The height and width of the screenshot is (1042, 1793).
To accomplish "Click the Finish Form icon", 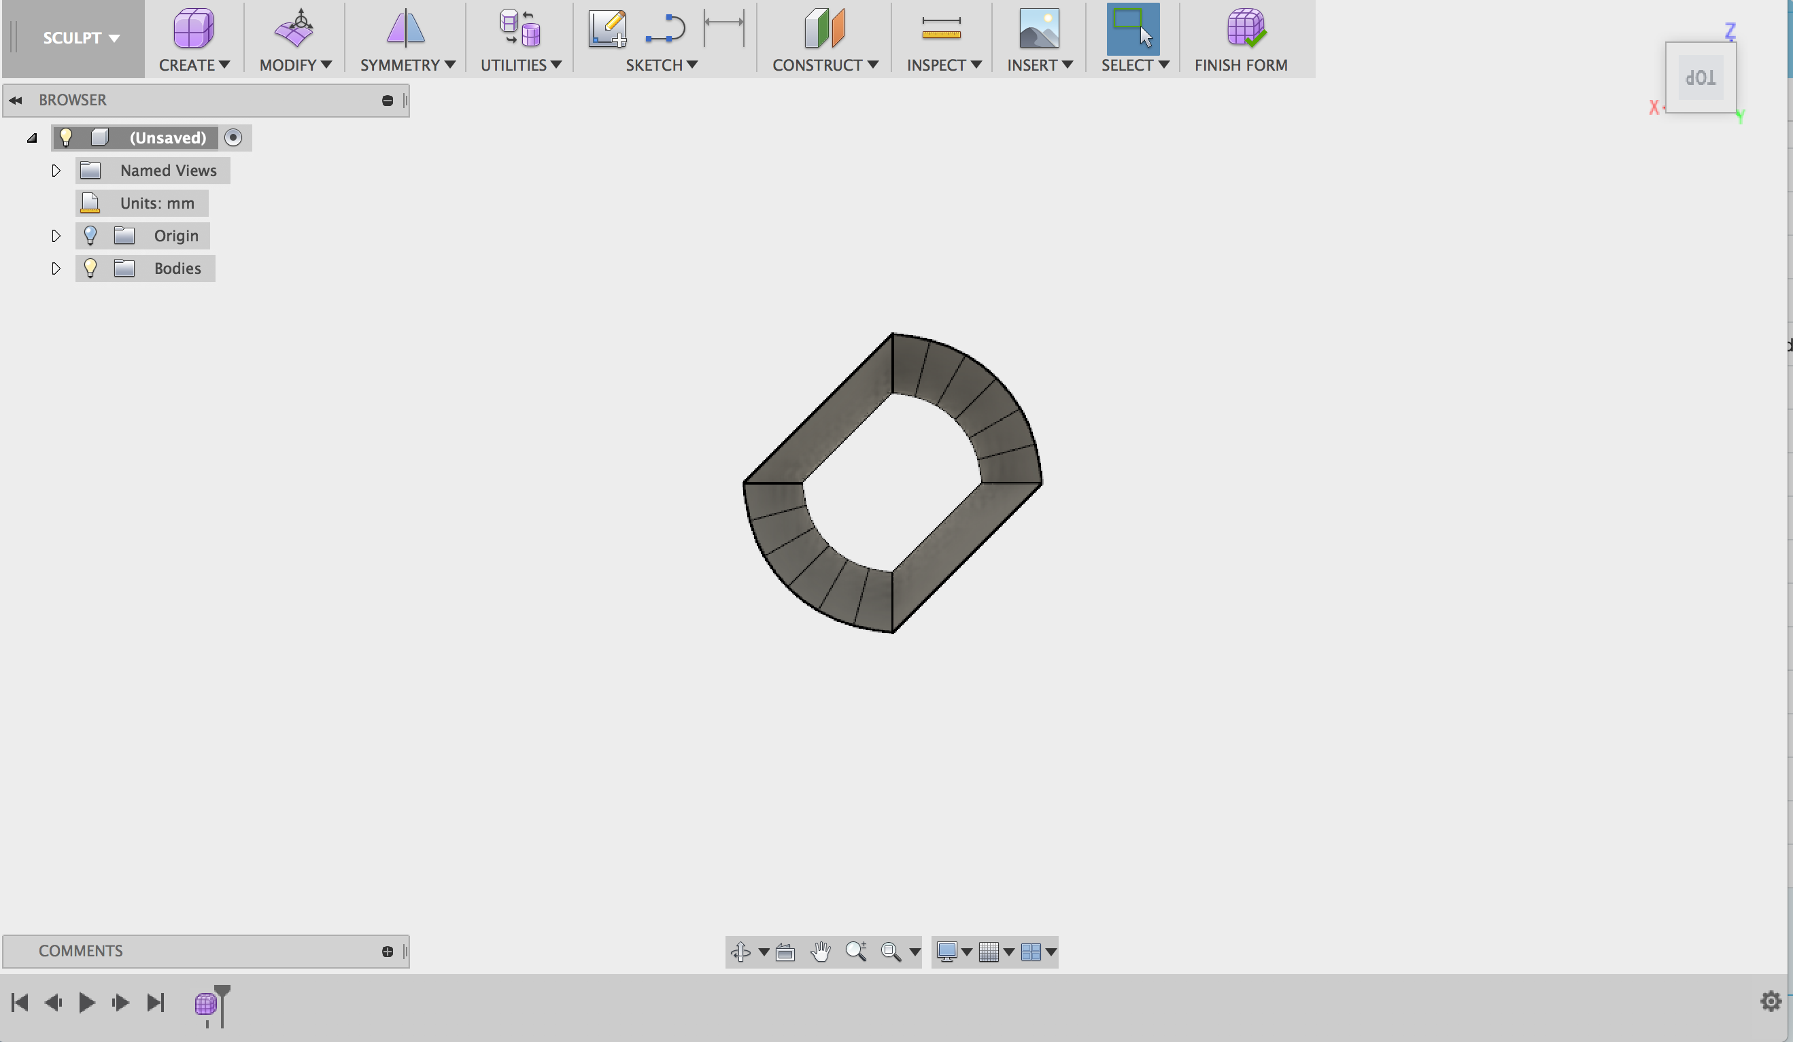I will [x=1245, y=29].
